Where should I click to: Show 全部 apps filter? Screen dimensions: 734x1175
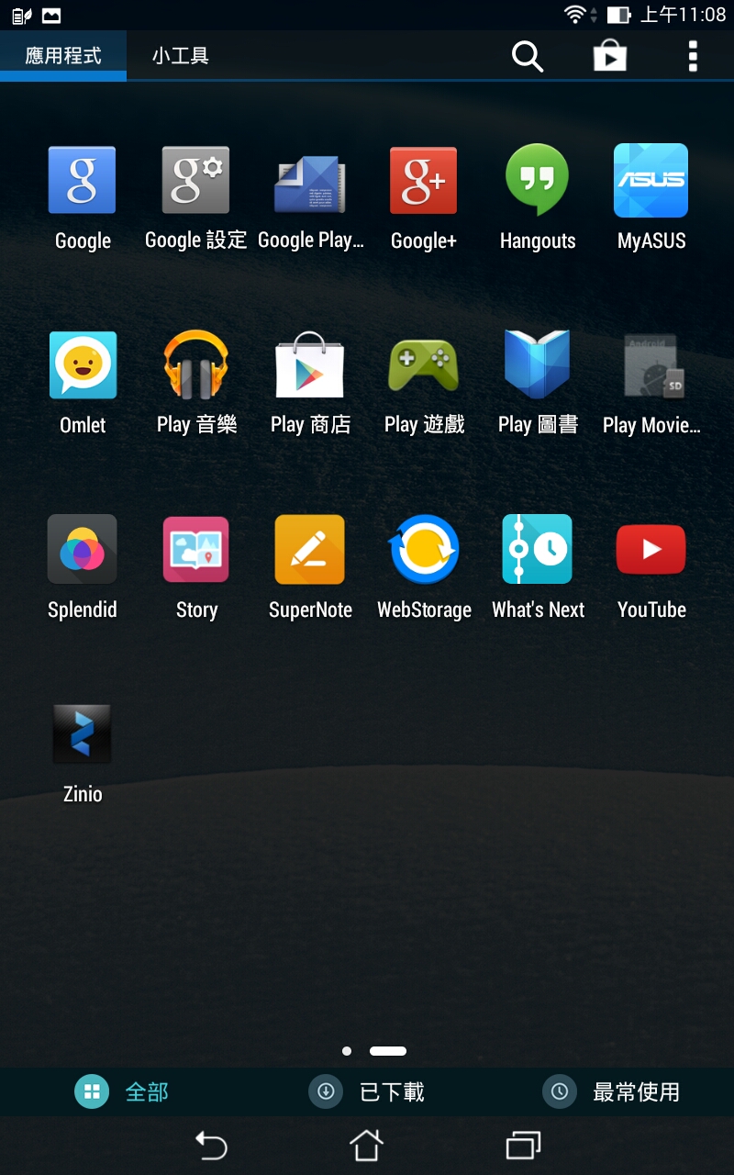coord(122,1091)
